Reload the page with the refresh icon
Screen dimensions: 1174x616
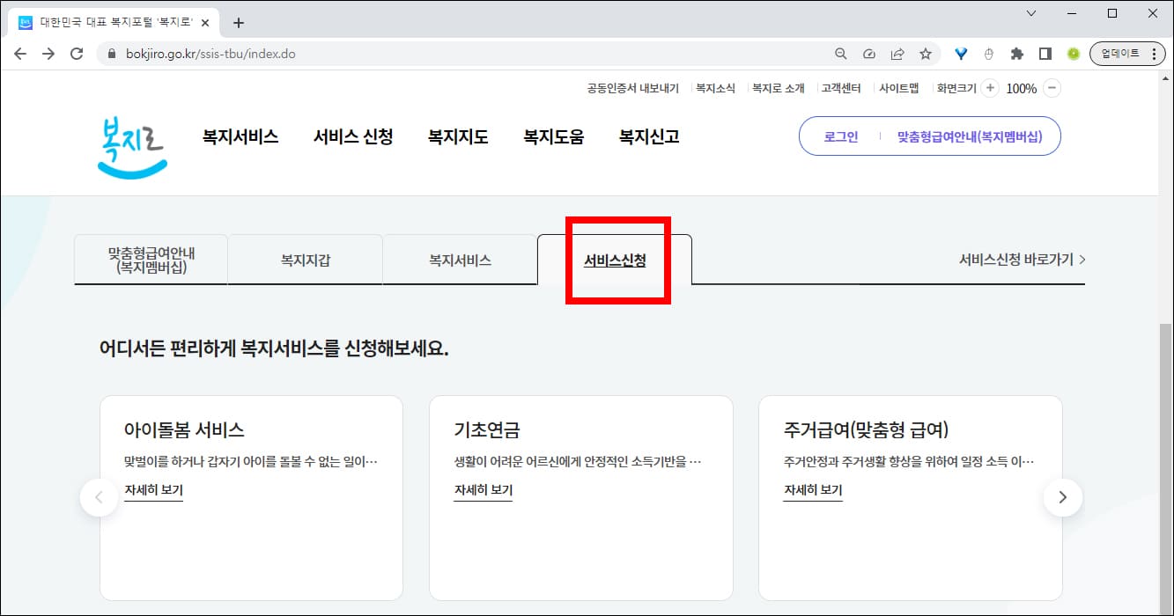[77, 53]
